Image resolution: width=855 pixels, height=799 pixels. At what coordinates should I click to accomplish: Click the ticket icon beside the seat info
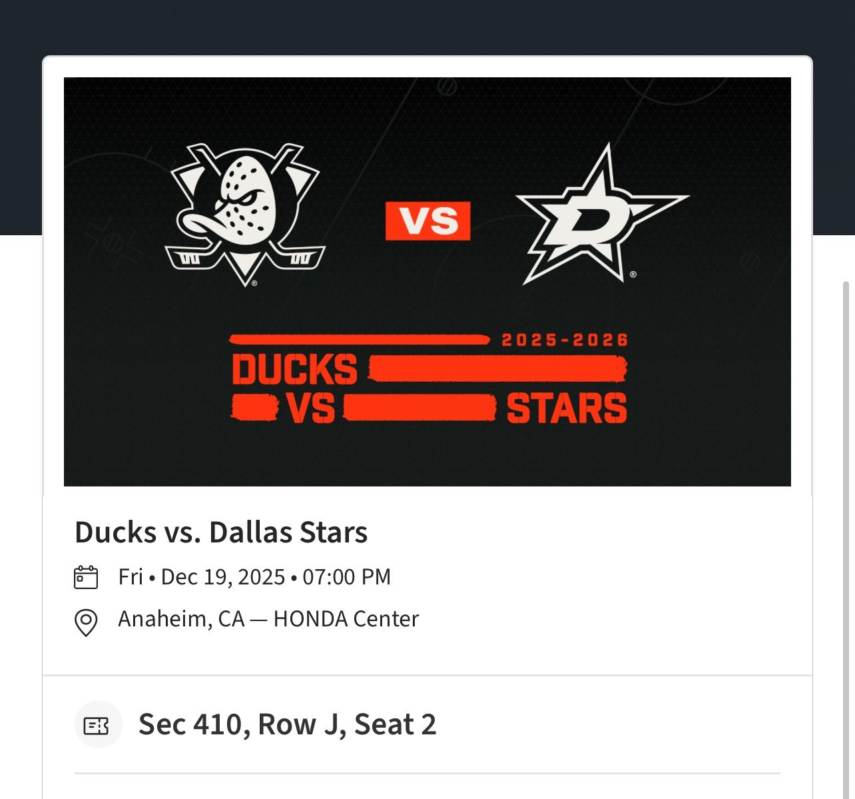tap(97, 725)
